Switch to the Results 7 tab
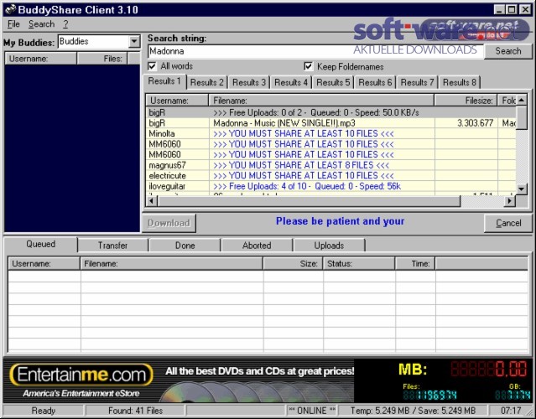This screenshot has height=419, width=536. point(417,82)
